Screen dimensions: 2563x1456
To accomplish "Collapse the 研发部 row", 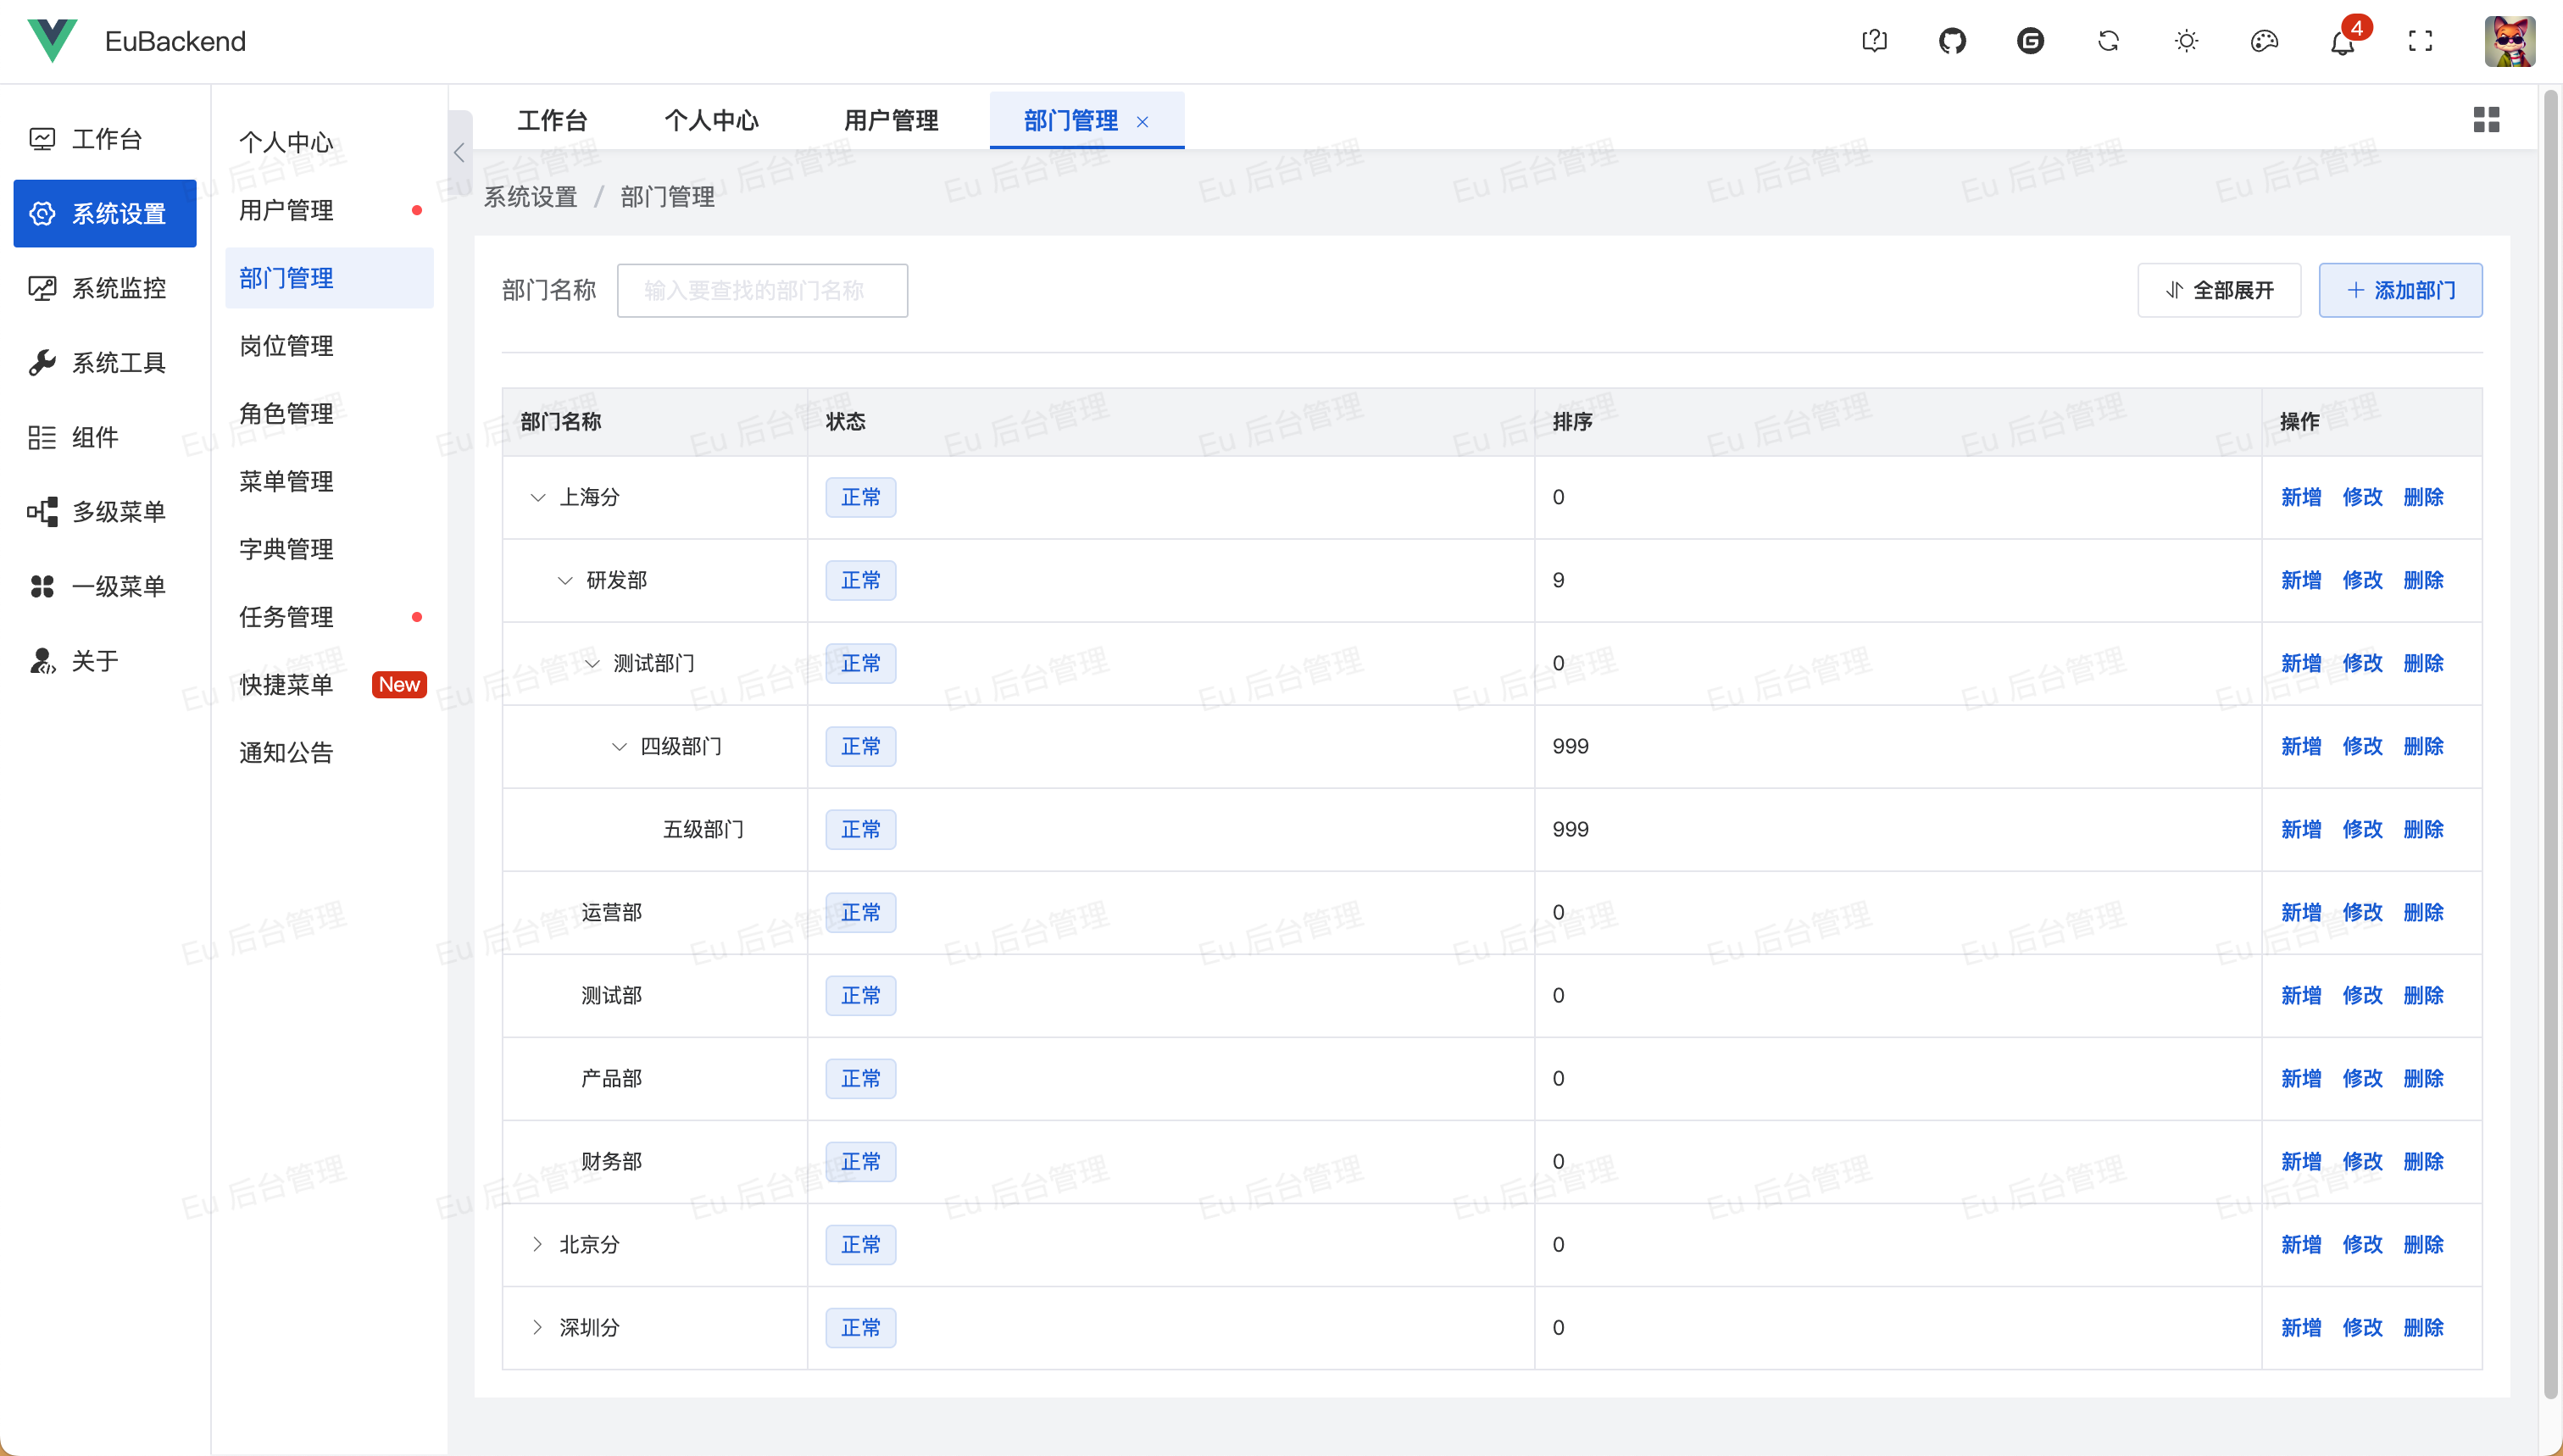I will [x=565, y=580].
